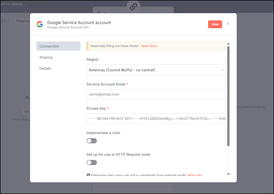The height and width of the screenshot is (194, 274).
Task: Open the Region dropdown
Action: tap(156, 70)
